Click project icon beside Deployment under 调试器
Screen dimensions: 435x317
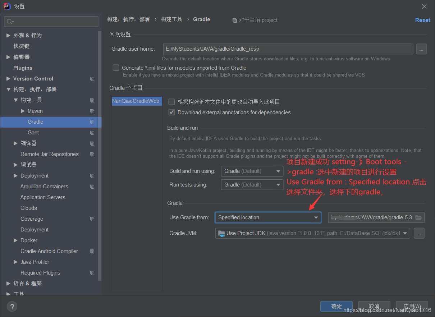[92, 176]
